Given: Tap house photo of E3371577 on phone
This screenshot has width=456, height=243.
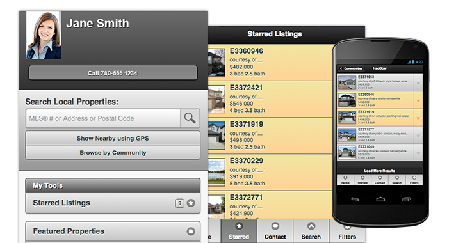Looking at the screenshot, I should click(x=347, y=136).
